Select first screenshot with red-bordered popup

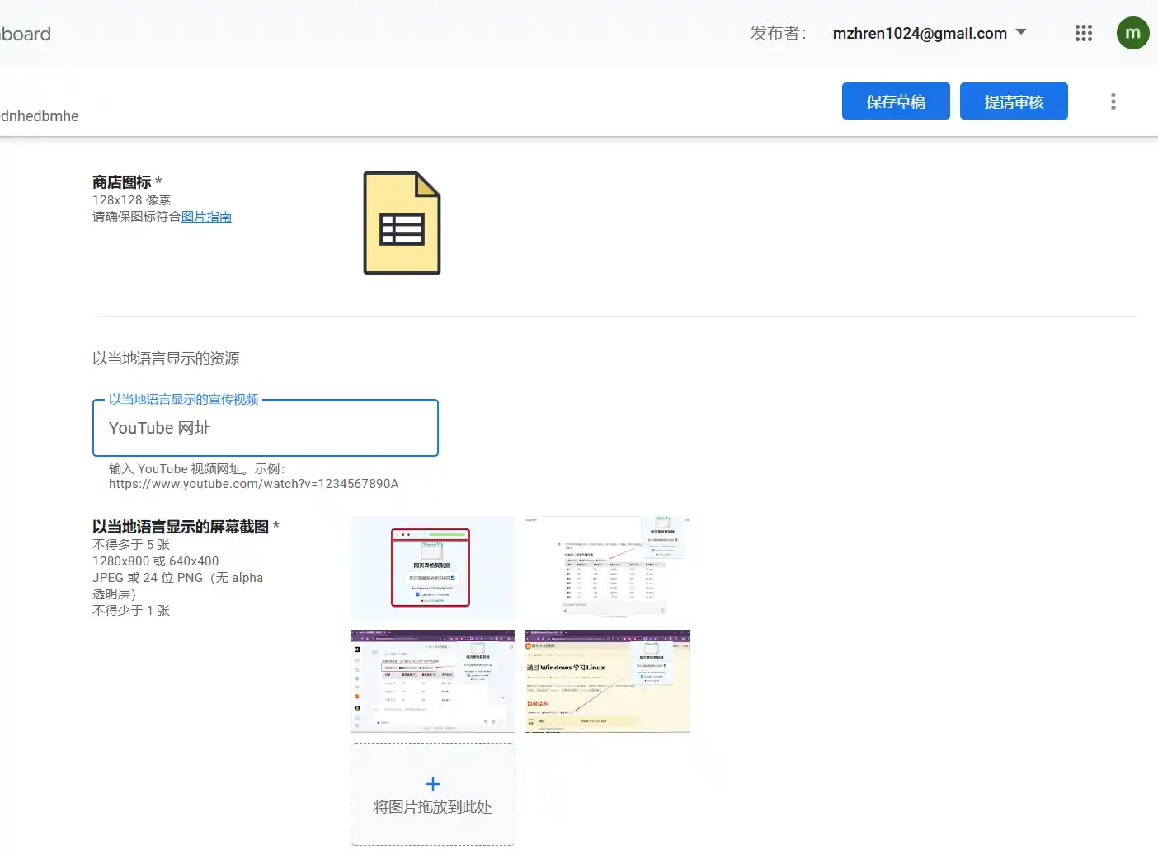(x=433, y=568)
